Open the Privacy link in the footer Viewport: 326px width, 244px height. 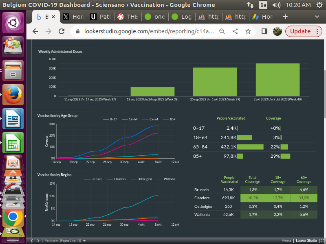(x=286, y=240)
